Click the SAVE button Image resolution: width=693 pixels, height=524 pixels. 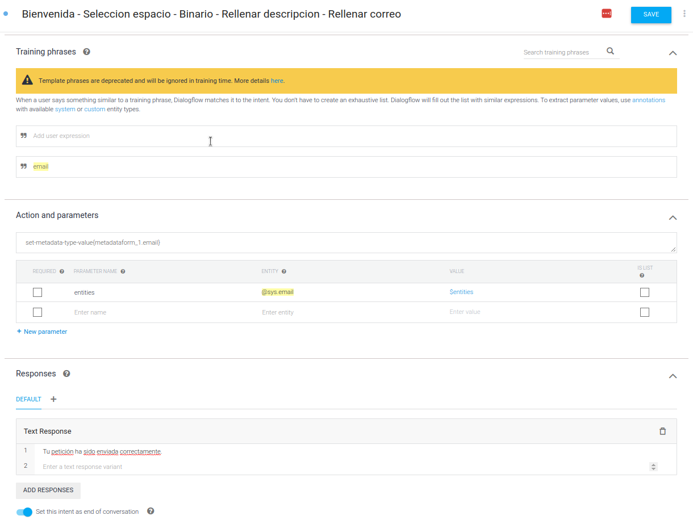click(651, 15)
